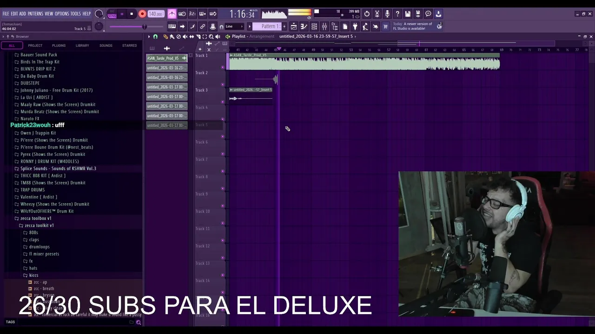The height and width of the screenshot is (334, 595).
Task: Switch browser to the LIBRARY tab
Action: point(82,45)
